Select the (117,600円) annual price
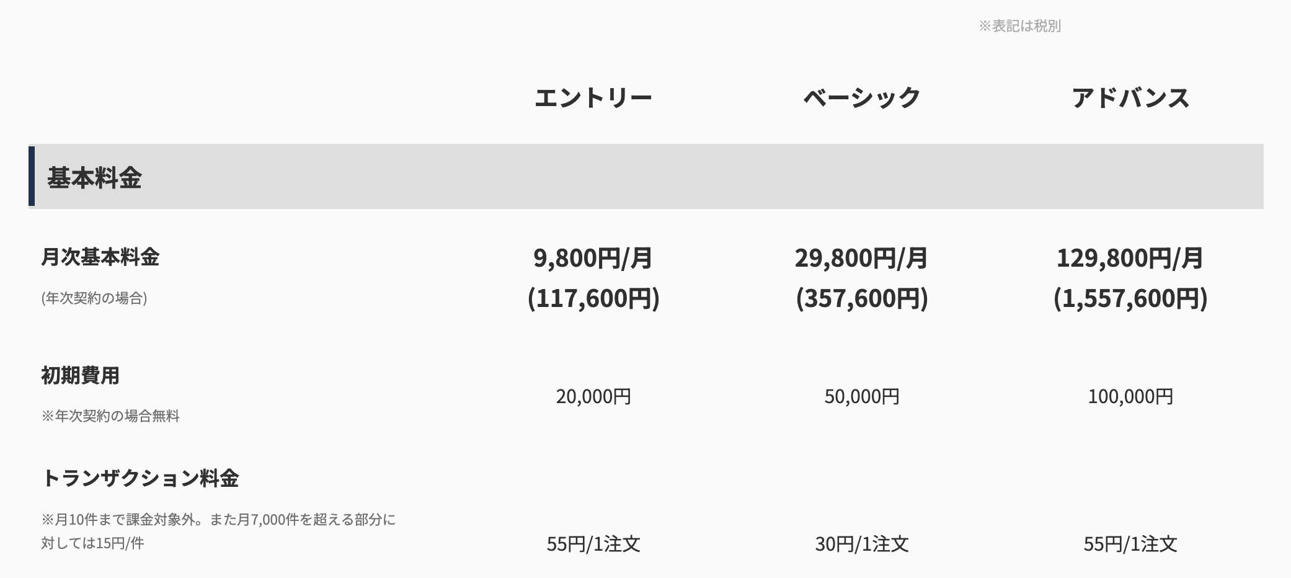The image size is (1291, 578). tap(593, 298)
